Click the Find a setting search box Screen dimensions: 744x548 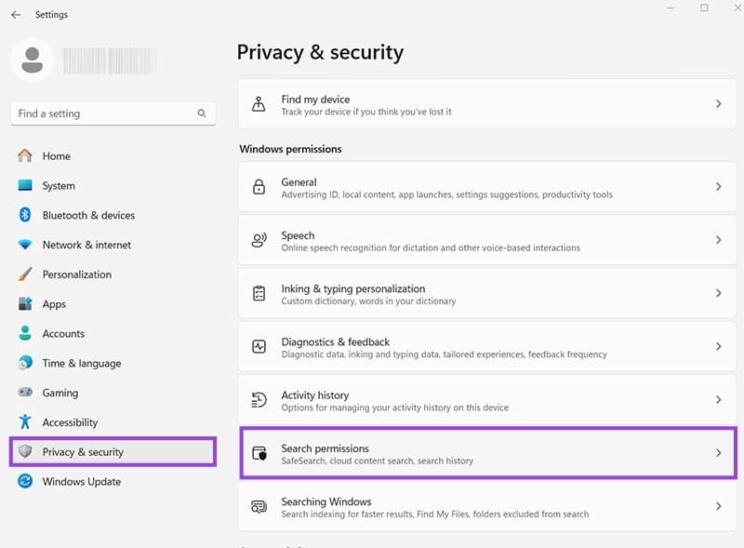tap(113, 114)
